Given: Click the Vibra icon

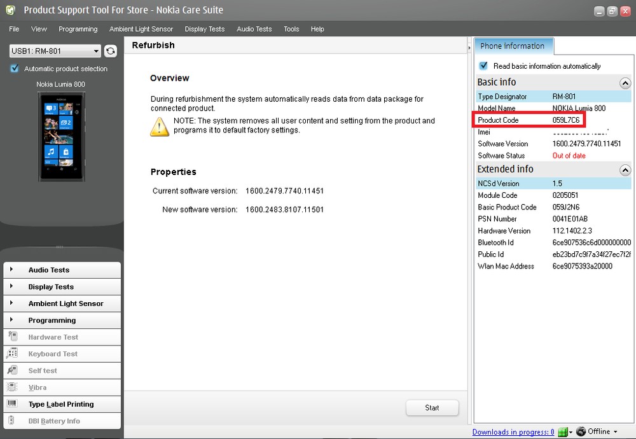Looking at the screenshot, I should click(x=12, y=387).
